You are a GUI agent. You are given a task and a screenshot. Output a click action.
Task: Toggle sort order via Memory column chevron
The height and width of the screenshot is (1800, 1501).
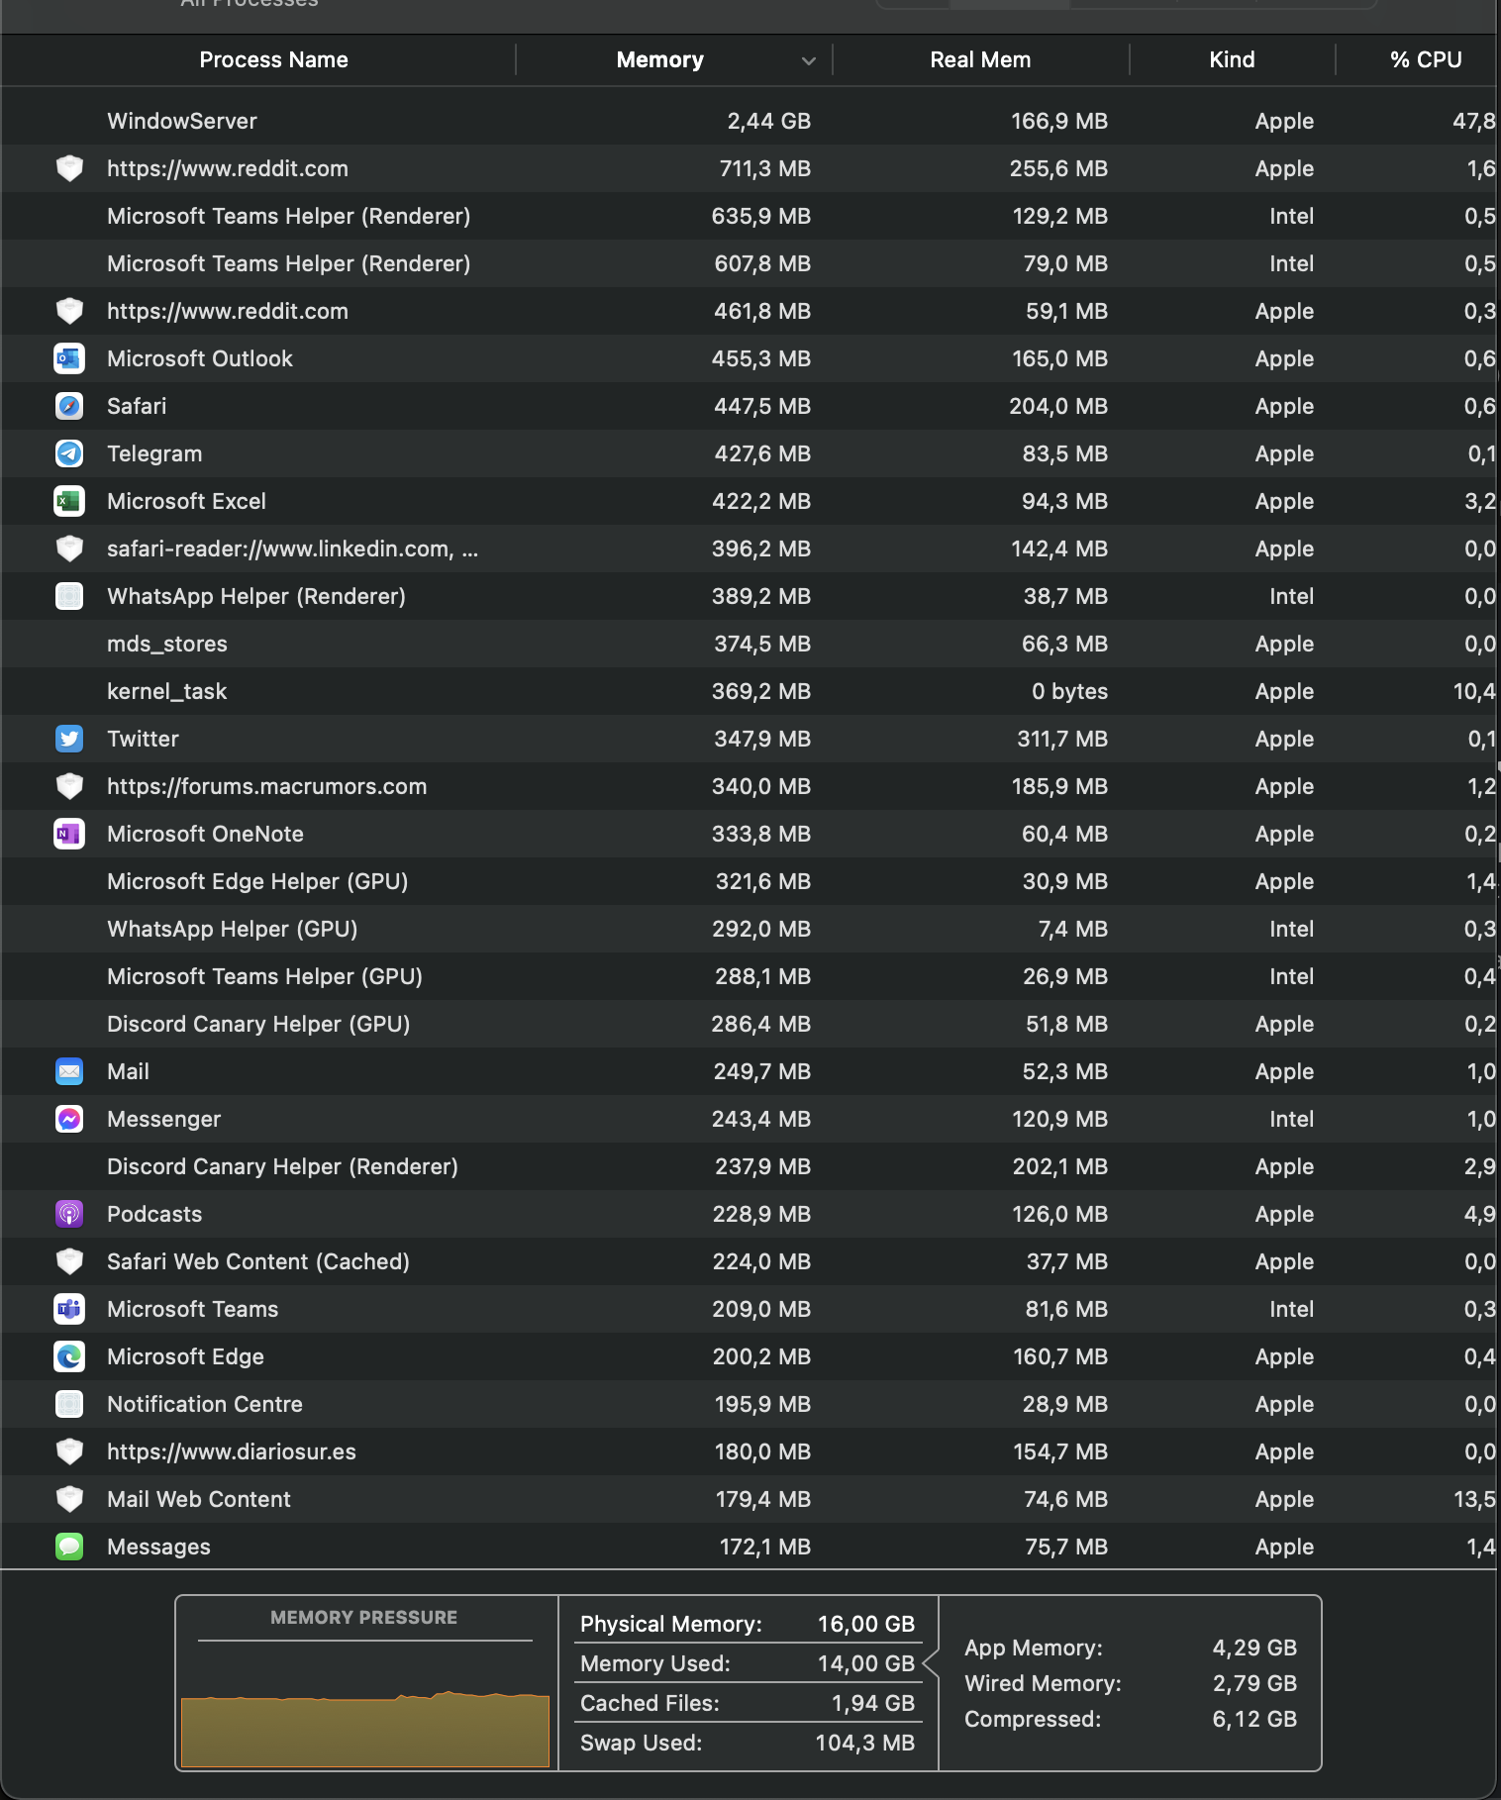[809, 60]
